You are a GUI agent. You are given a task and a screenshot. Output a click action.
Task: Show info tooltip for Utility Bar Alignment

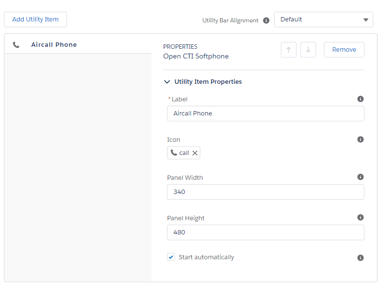coord(266,20)
